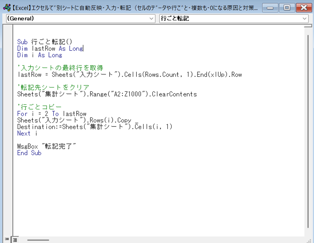This screenshot has width=314, height=243.
Task: Switch to Full Module View
Action: pyautogui.click(x=15, y=239)
